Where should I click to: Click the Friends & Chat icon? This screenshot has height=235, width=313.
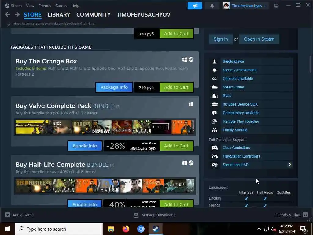click(x=305, y=215)
